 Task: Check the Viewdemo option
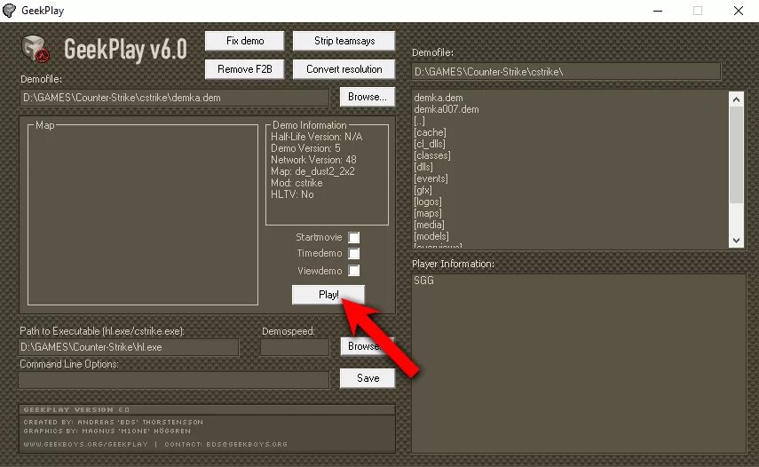pyautogui.click(x=354, y=270)
